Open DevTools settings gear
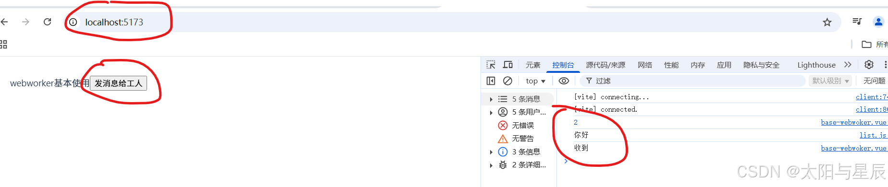The height and width of the screenshot is (187, 888). tap(869, 65)
